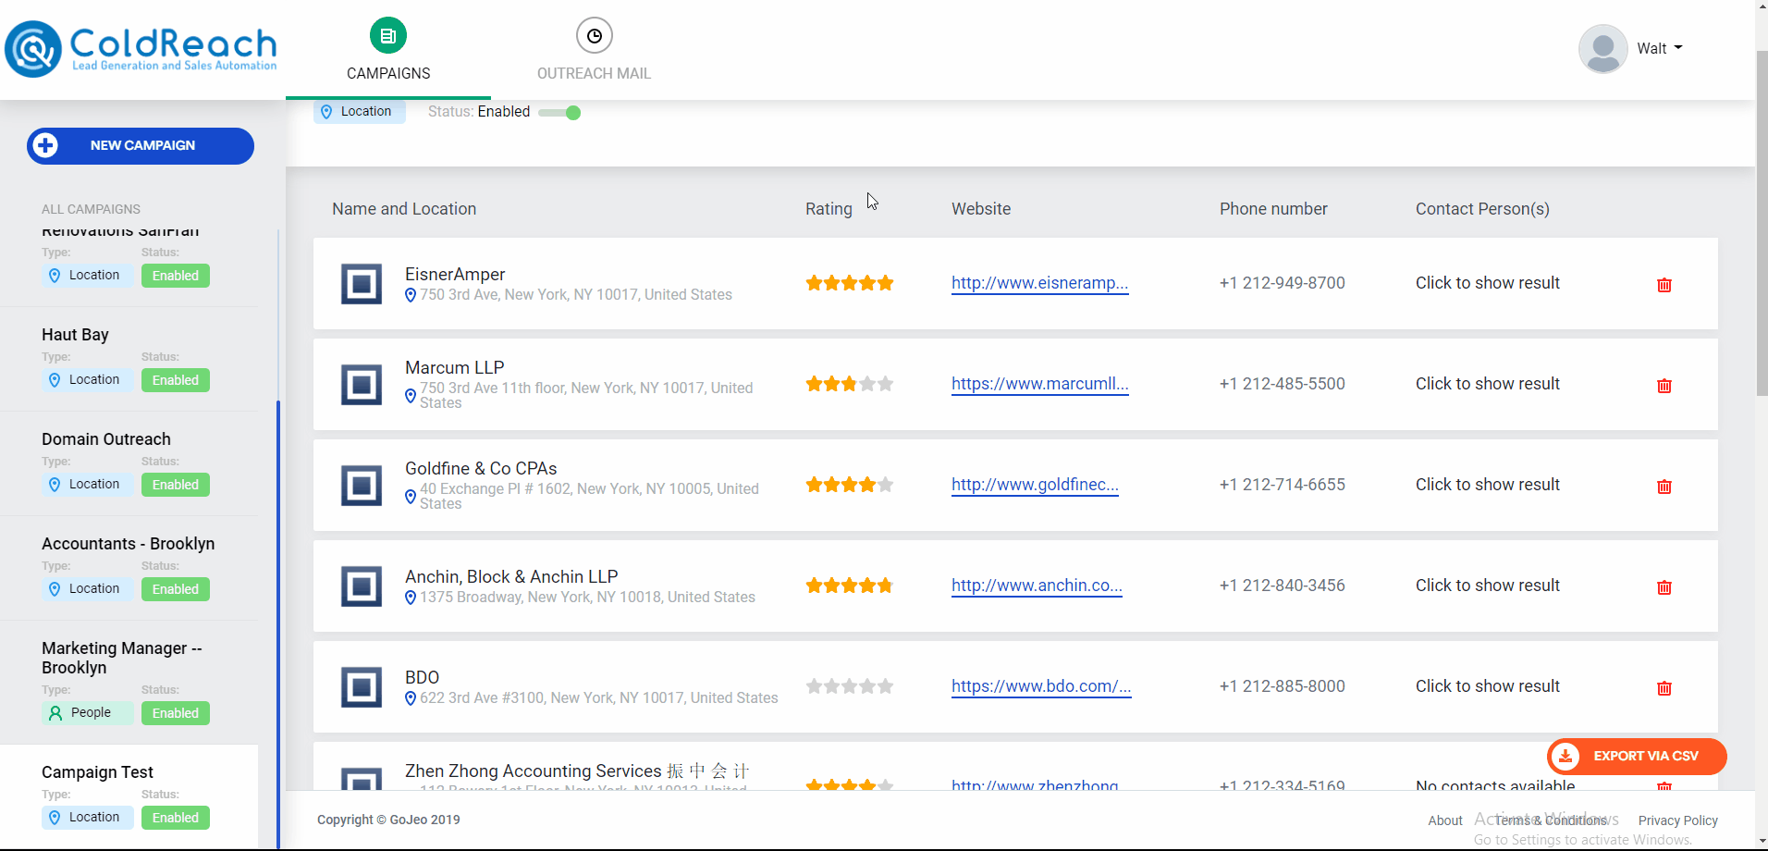
Task: Click the EisnerAmper star rating
Action: pyautogui.click(x=849, y=283)
